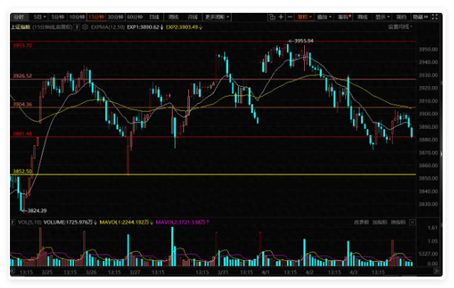
Task: Switch to the 日线 daily tab
Action: click(155, 16)
